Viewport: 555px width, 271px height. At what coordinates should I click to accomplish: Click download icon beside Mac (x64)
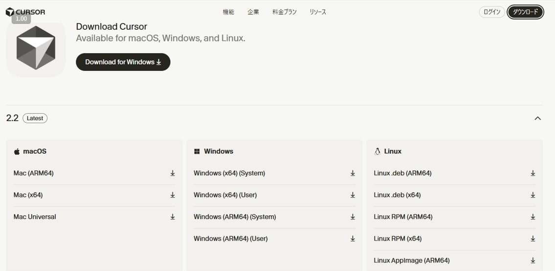point(173,195)
